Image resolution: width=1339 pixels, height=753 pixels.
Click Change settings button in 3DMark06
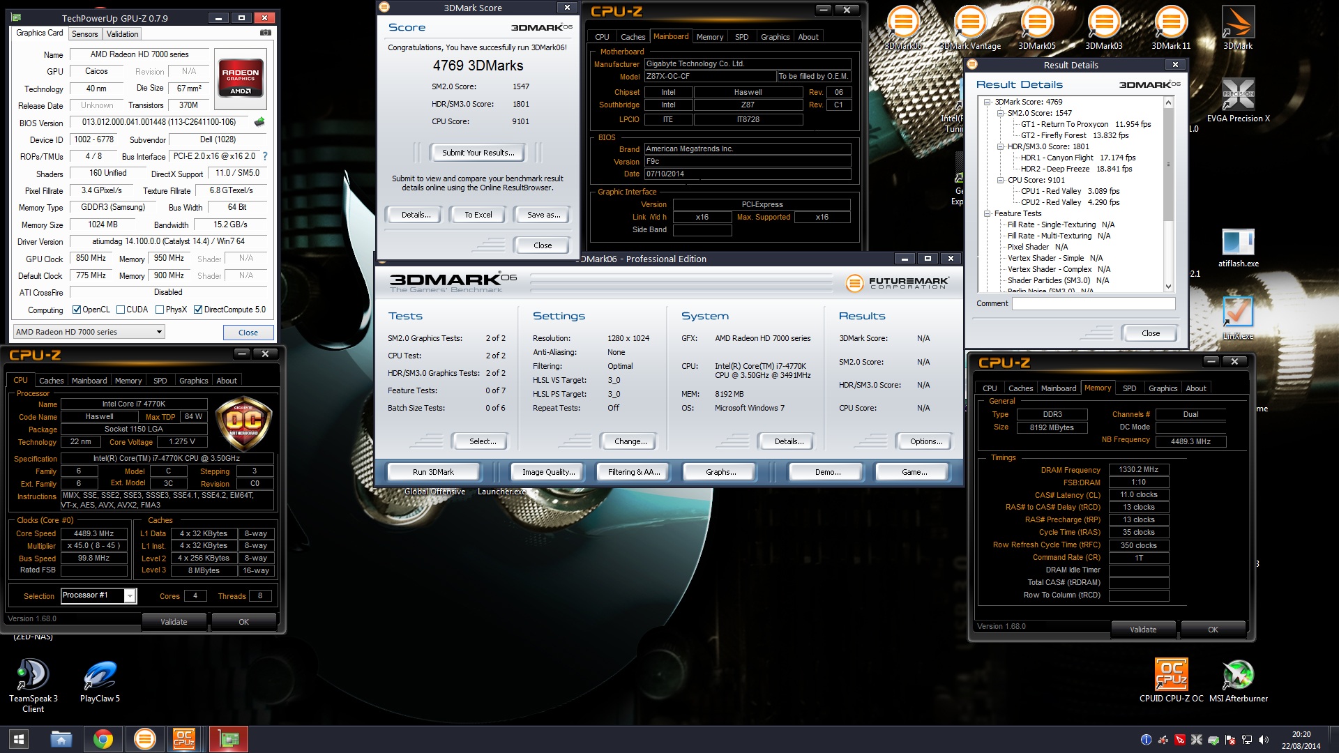click(630, 441)
